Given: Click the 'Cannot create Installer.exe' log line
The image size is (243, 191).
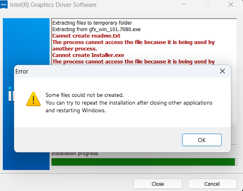Looking at the screenshot, I should coord(88,55).
